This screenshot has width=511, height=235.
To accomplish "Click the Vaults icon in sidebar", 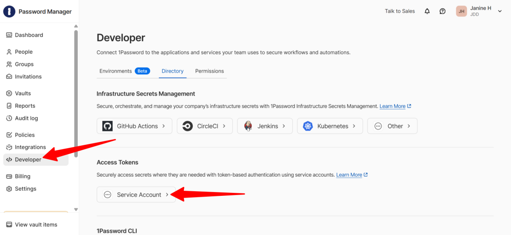I will 9,93.
